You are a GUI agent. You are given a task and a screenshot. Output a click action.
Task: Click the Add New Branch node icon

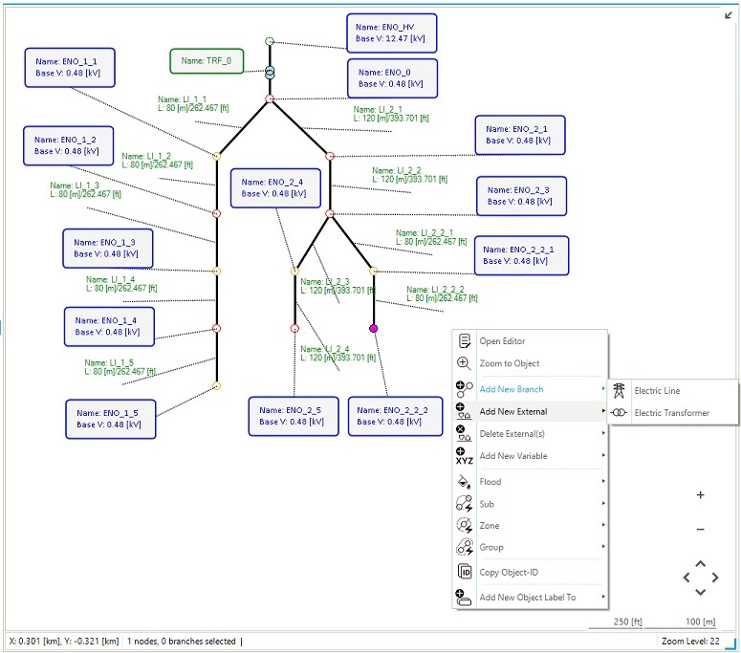[464, 389]
